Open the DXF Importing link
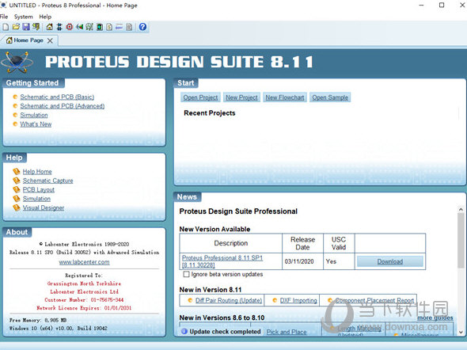This screenshot has width=467, height=350. (x=298, y=300)
